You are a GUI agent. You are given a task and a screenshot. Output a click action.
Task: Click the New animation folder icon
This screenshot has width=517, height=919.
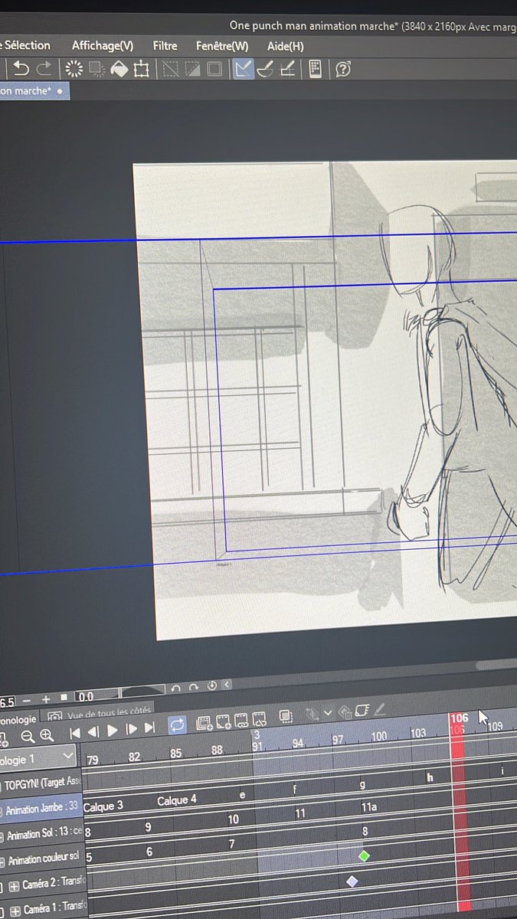(204, 723)
